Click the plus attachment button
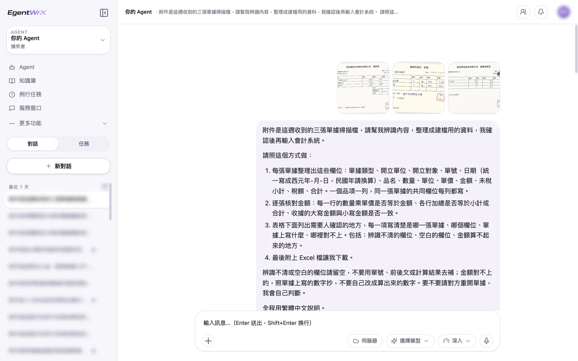The image size is (578, 361). pos(208,341)
